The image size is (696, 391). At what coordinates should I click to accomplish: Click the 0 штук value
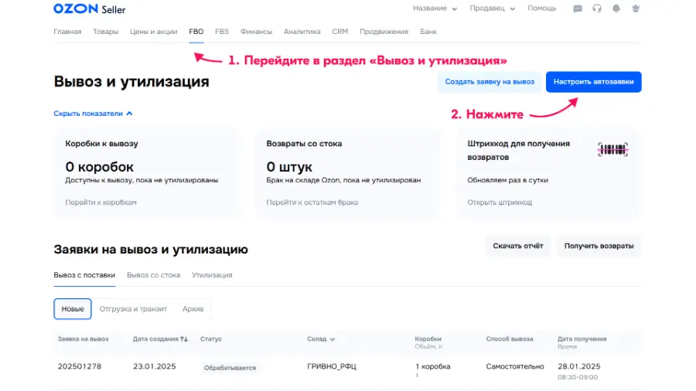click(289, 167)
